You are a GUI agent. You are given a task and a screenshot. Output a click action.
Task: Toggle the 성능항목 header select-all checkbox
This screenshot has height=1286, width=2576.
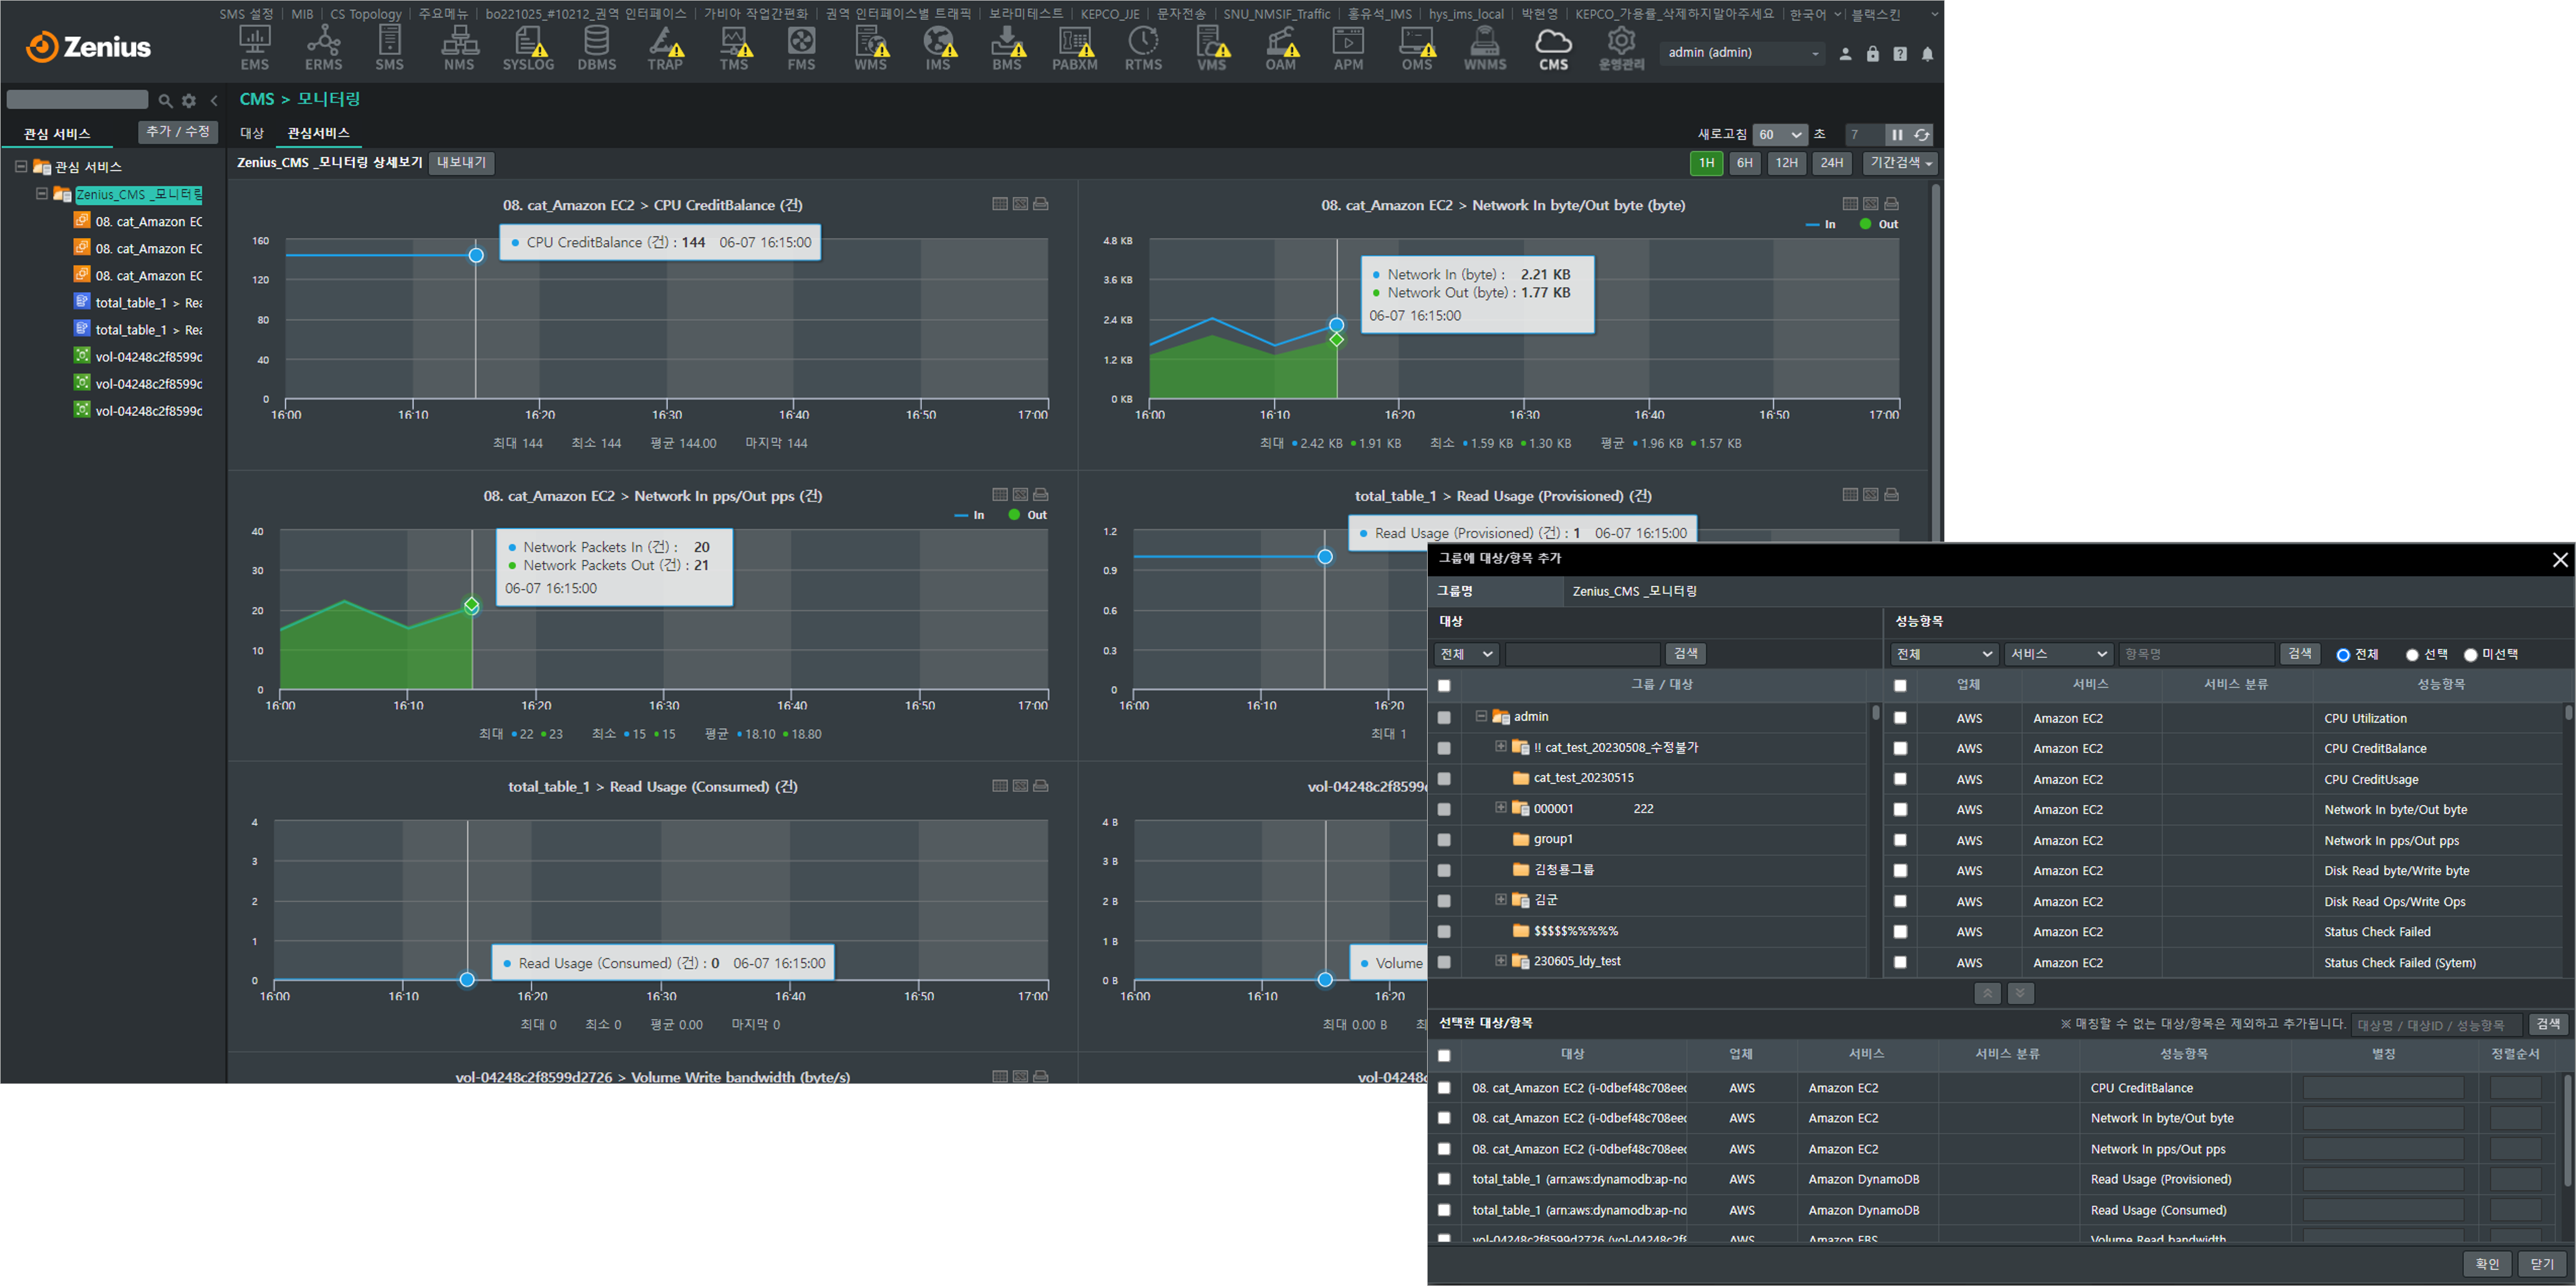click(1900, 686)
